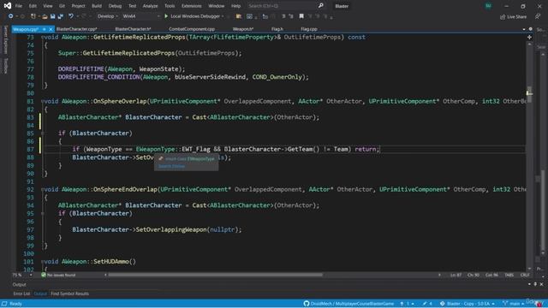Switch to the Flag.h tab

[277, 29]
